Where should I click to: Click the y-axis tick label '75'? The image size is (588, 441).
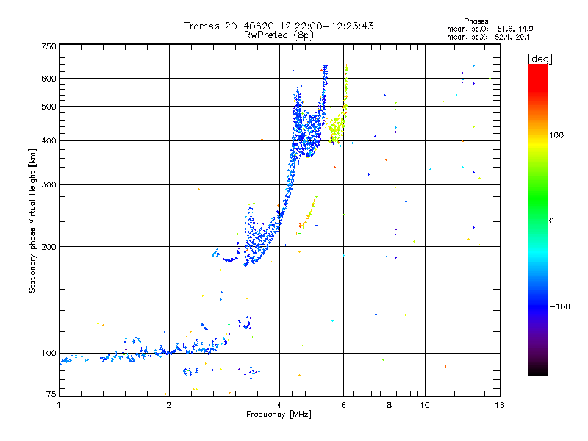coord(51,394)
